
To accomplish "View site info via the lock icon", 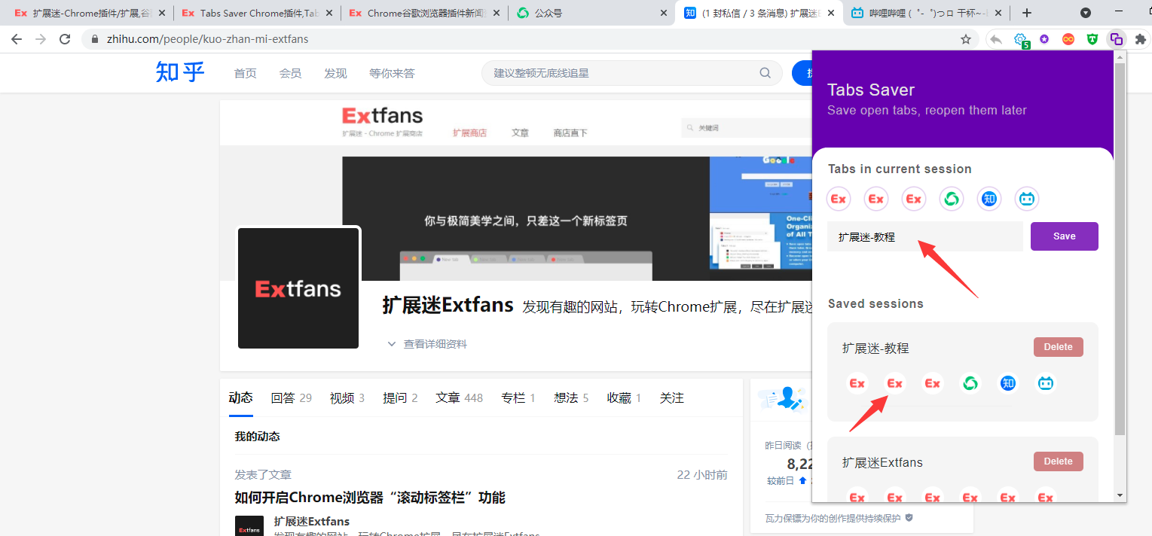I will 95,39.
